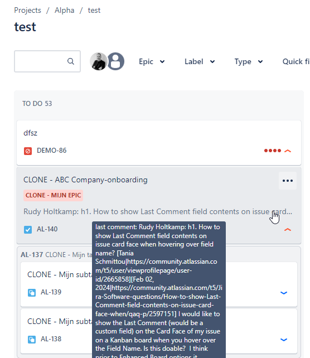The width and height of the screenshot is (310, 358).
Task: Click the CLONE - MIJN EPIC lozenge
Action: point(53,195)
